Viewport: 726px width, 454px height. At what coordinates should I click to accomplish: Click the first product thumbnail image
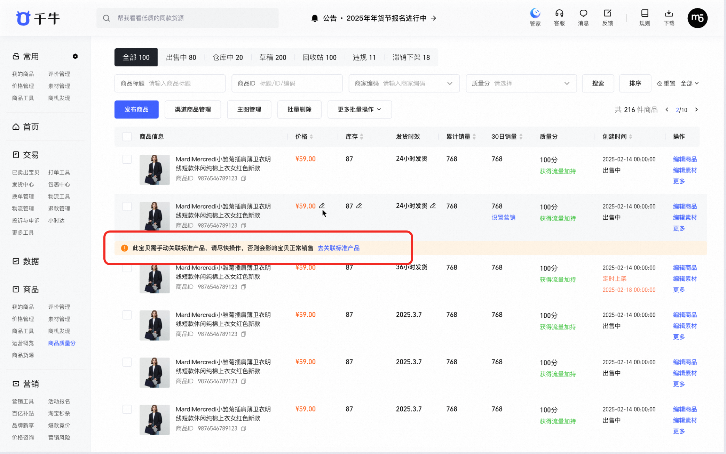tap(155, 170)
